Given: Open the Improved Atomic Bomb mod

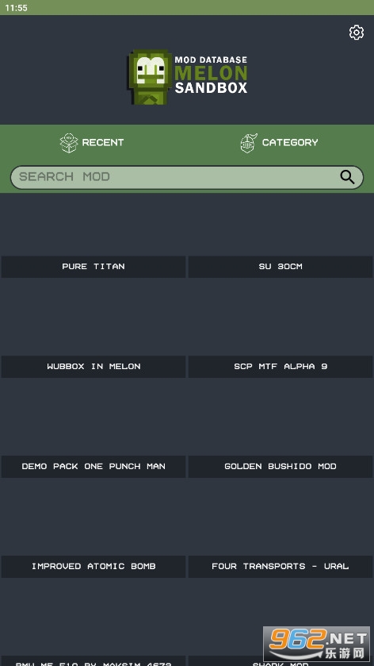Looking at the screenshot, I should point(93,566).
